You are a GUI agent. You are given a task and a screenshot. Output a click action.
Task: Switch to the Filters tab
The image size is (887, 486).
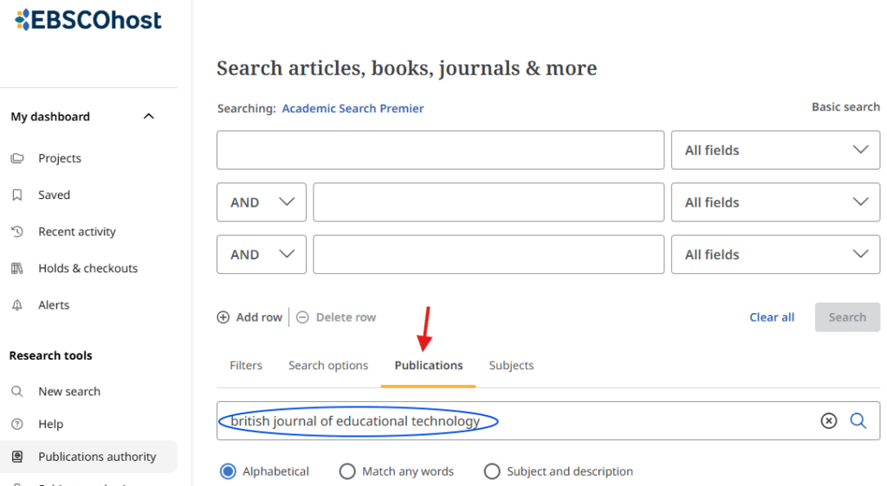pyautogui.click(x=246, y=365)
